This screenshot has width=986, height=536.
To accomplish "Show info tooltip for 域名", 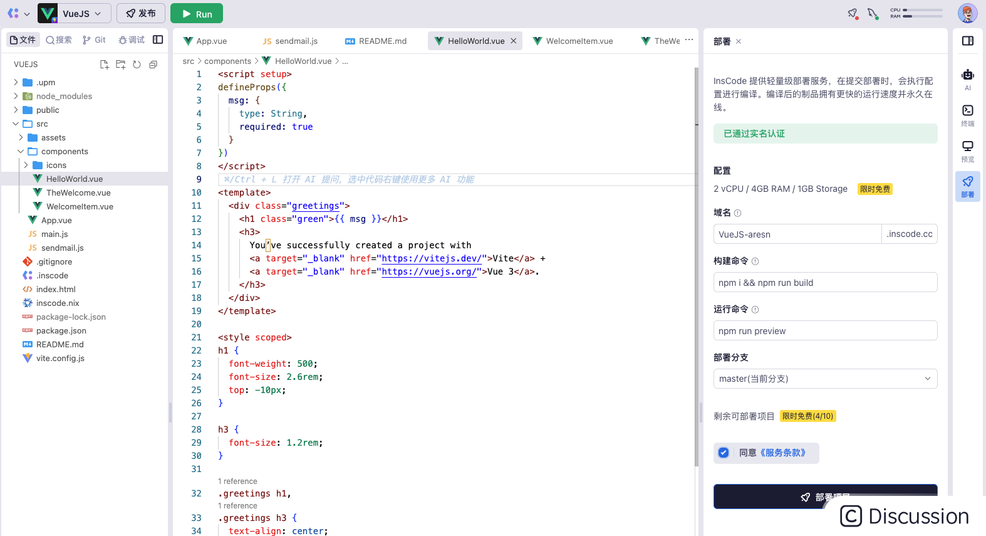I will point(737,213).
